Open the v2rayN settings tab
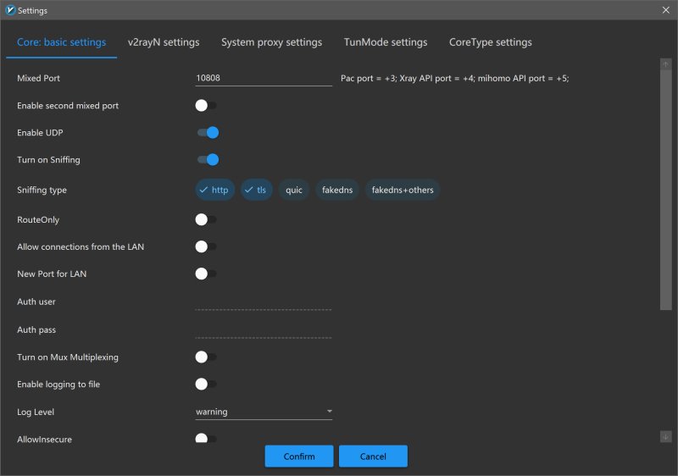 point(164,42)
